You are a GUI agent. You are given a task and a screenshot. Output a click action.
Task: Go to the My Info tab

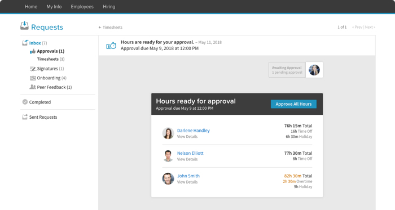tap(54, 7)
